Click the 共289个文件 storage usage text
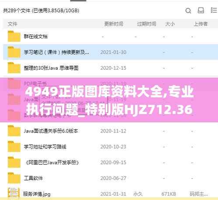The image size is (218, 200). (x=41, y=11)
